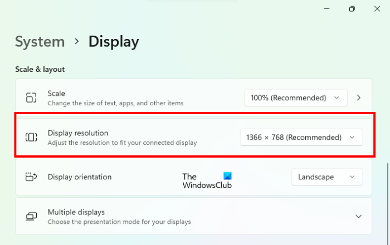
Task: Open the Landscape orientation dropdown
Action: 326,177
